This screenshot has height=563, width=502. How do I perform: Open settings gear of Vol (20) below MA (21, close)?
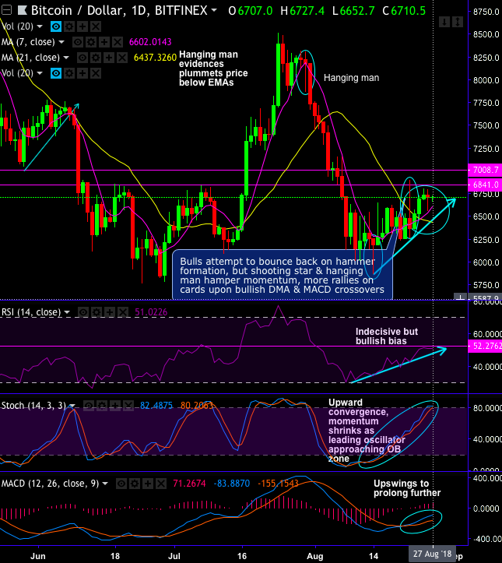[x=69, y=73]
